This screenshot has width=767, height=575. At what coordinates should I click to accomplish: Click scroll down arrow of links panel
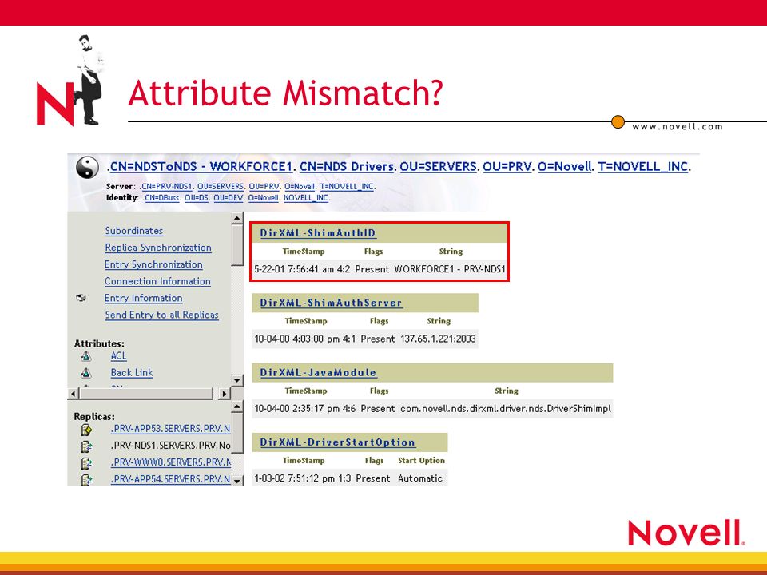coord(237,380)
